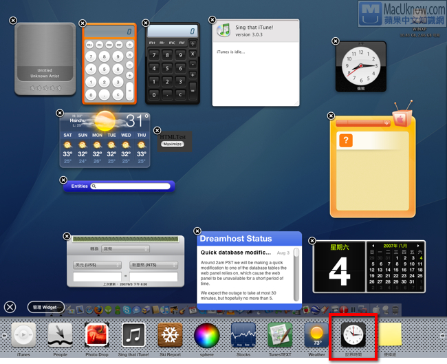The width and height of the screenshot is (447, 364).
Task: Add the 世界時間 world clock widget
Action: (x=353, y=335)
